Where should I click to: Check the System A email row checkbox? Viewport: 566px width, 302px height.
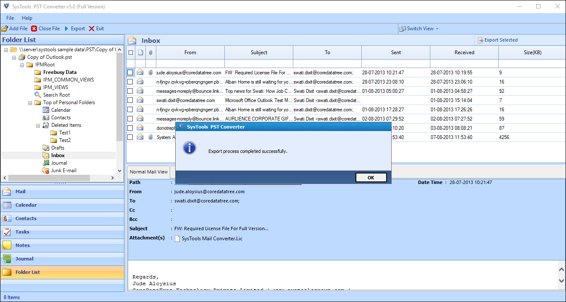click(x=130, y=137)
